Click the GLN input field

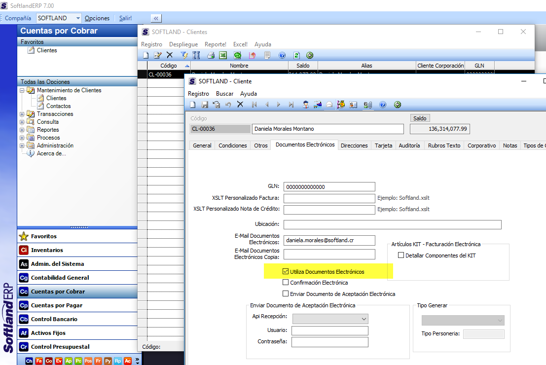pyautogui.click(x=329, y=186)
